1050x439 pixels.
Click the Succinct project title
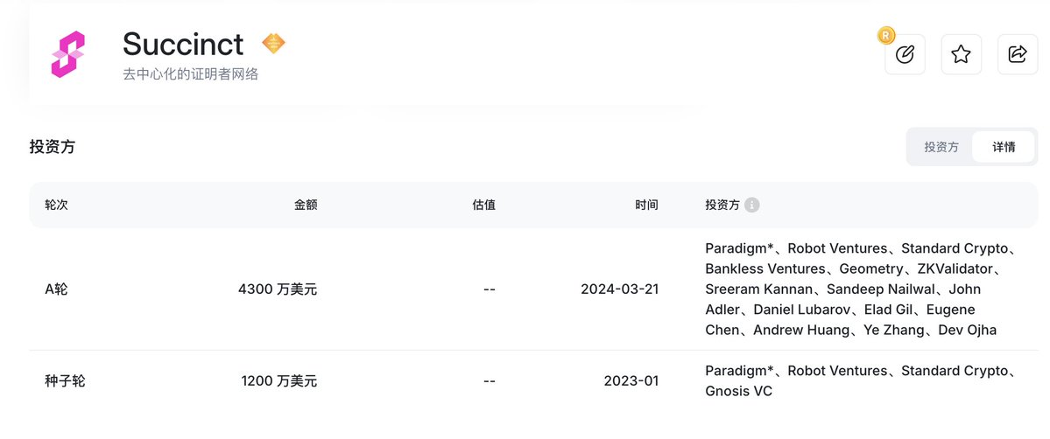[x=183, y=45]
